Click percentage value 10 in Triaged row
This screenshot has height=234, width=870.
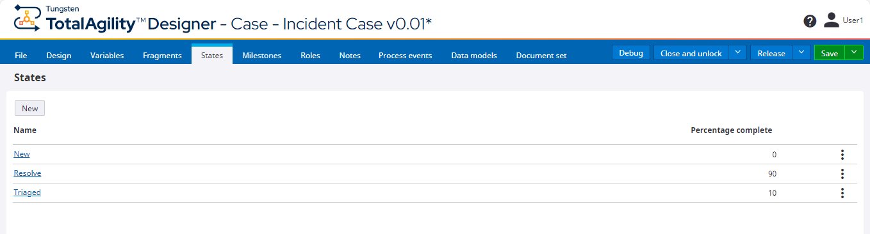click(772, 193)
